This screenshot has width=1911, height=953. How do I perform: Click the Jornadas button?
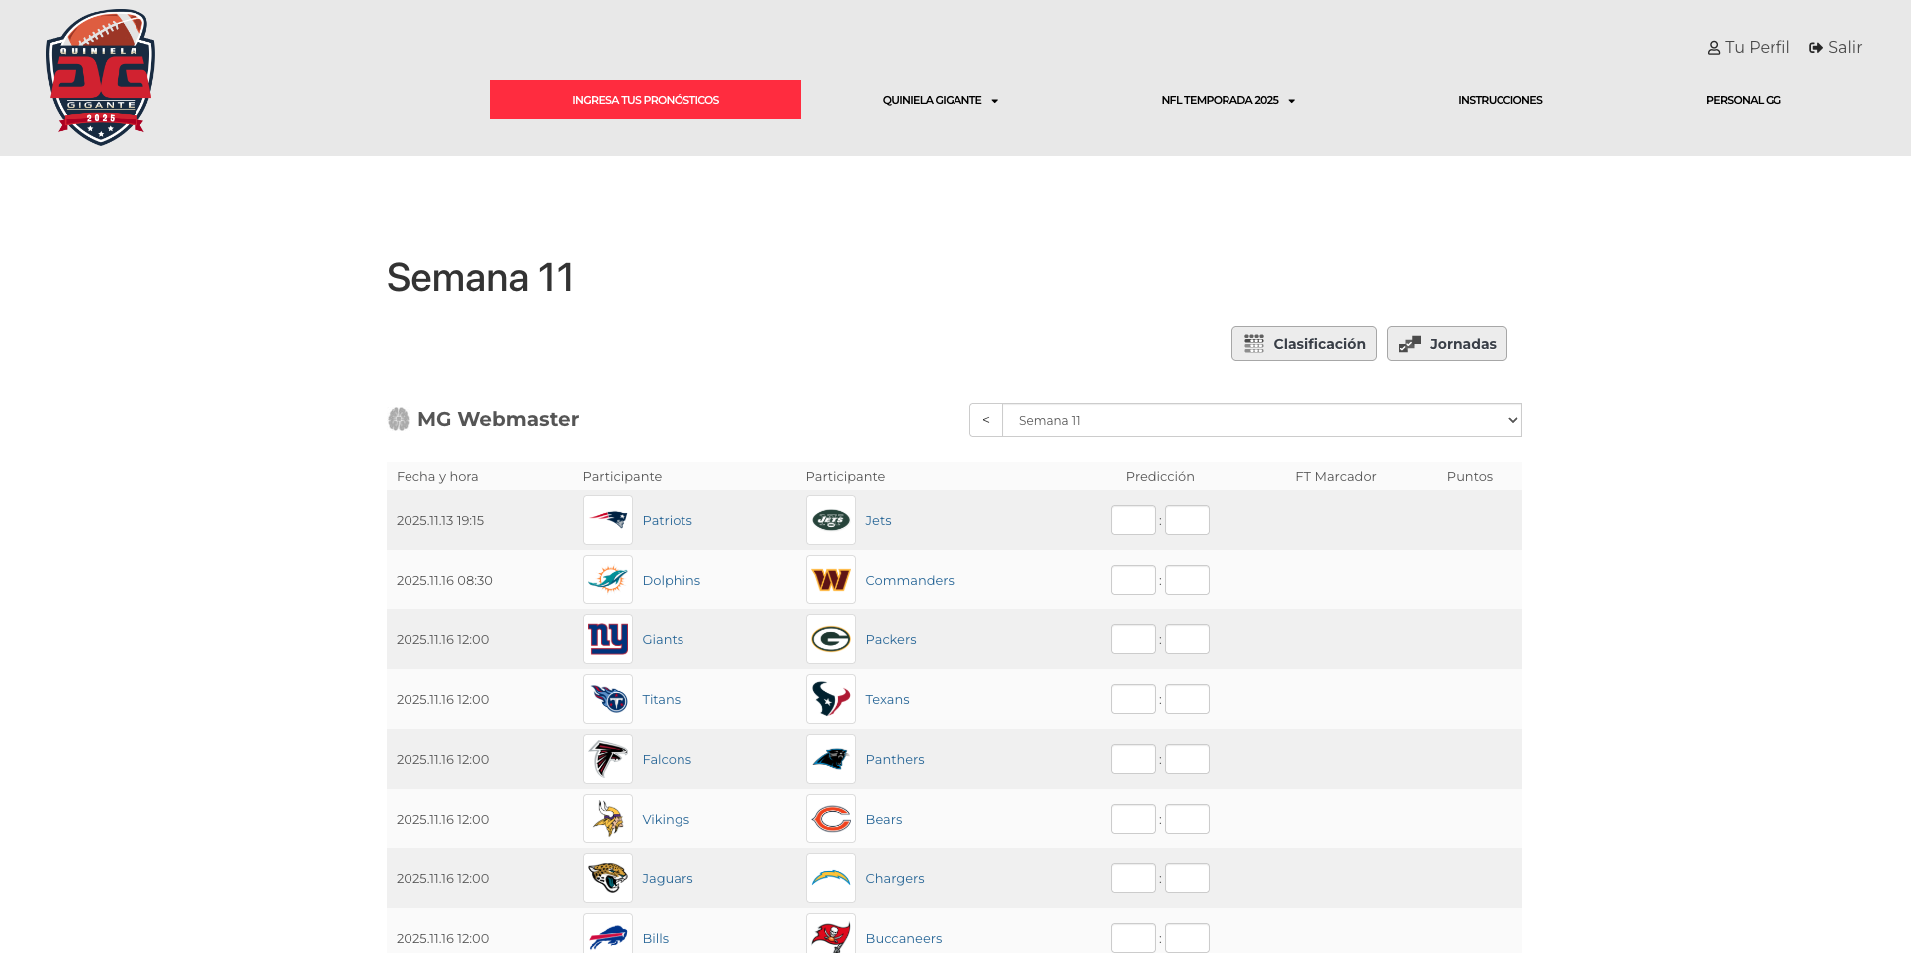[x=1447, y=344]
